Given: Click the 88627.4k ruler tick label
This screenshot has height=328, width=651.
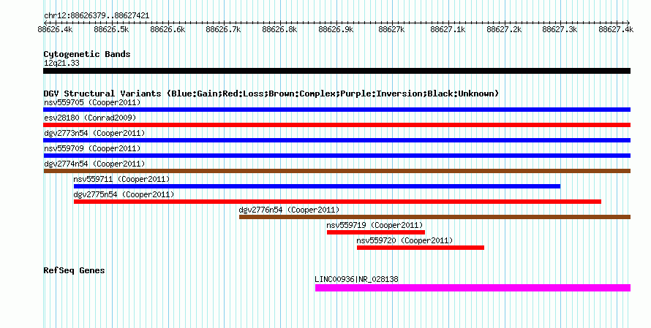Looking at the screenshot, I should (616, 30).
